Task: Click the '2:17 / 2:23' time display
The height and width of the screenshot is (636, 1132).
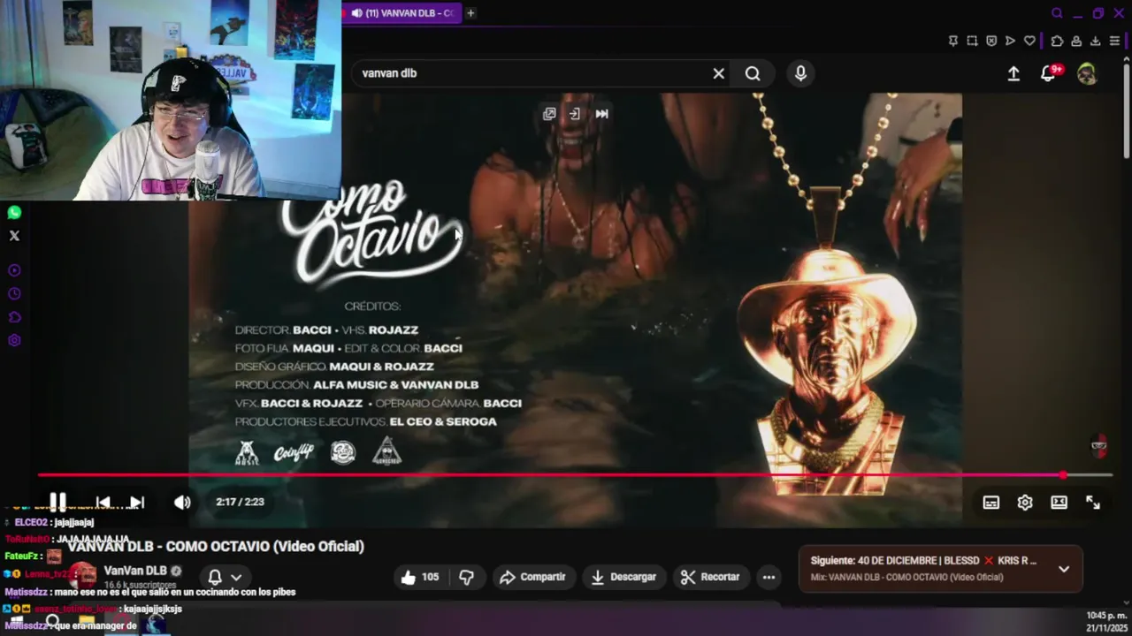Action: coord(240,502)
